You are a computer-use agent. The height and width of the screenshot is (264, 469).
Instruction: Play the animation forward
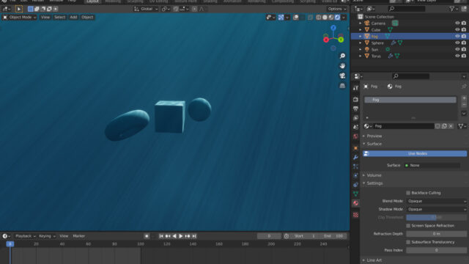click(181, 236)
